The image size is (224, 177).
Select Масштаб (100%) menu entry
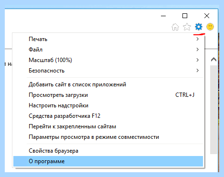108,60
